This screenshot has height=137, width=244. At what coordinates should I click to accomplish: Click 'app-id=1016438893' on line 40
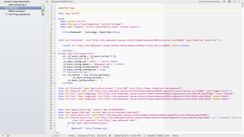(x=114, y=110)
